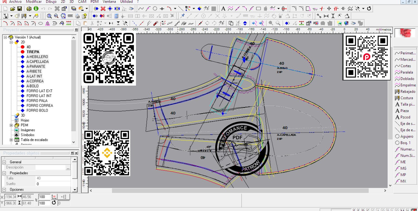The width and height of the screenshot is (418, 211).
Task: Open a file with the folder icon
Action: coord(13,9)
